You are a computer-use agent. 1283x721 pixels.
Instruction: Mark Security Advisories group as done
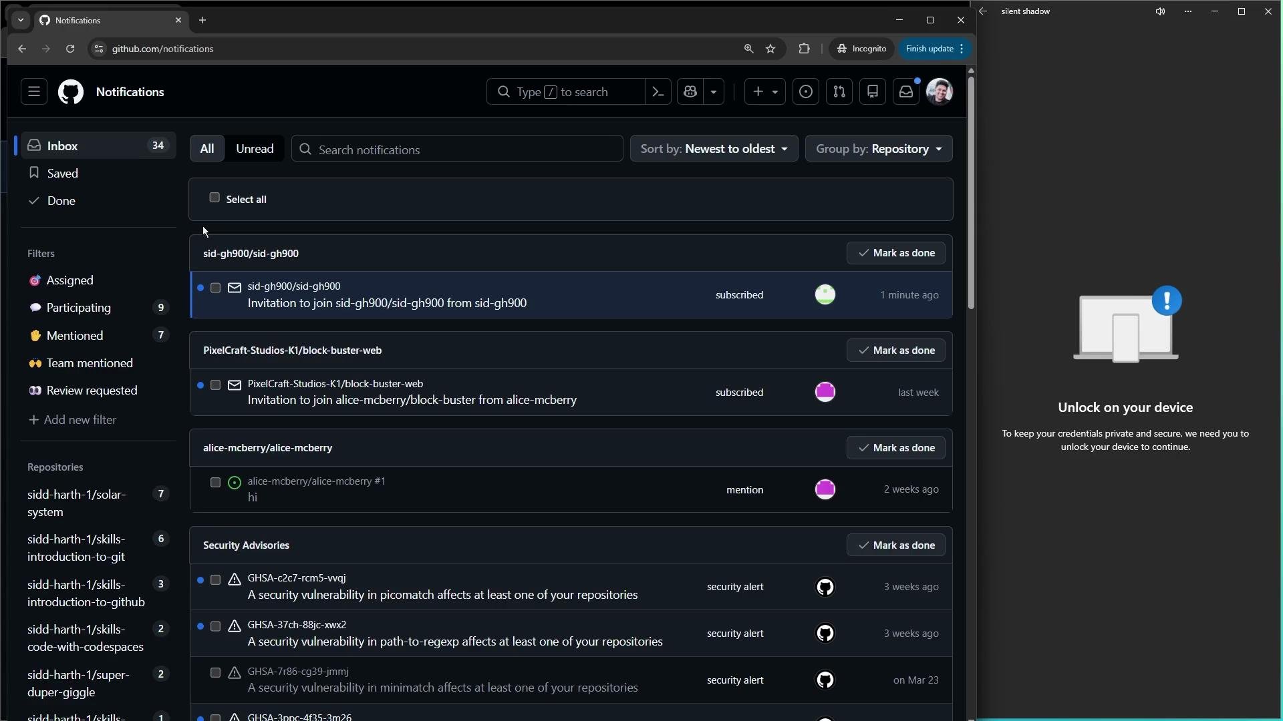(x=895, y=545)
